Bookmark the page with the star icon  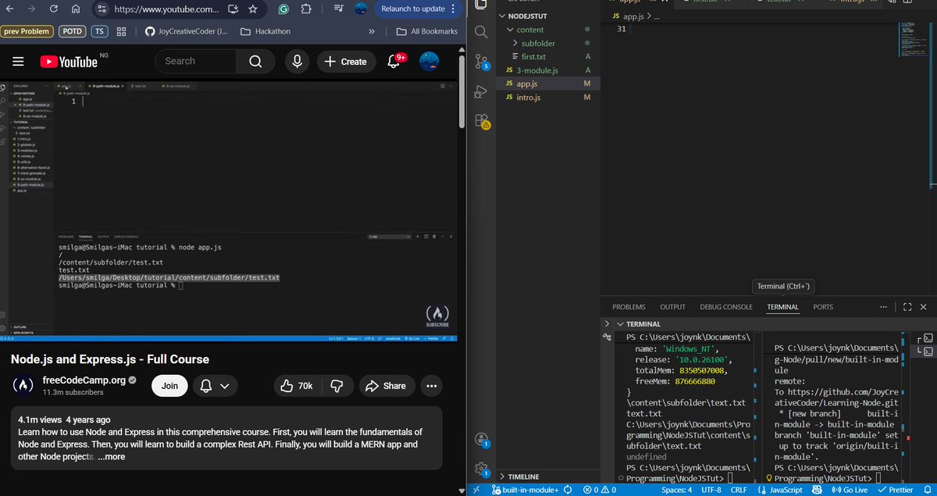point(251,9)
